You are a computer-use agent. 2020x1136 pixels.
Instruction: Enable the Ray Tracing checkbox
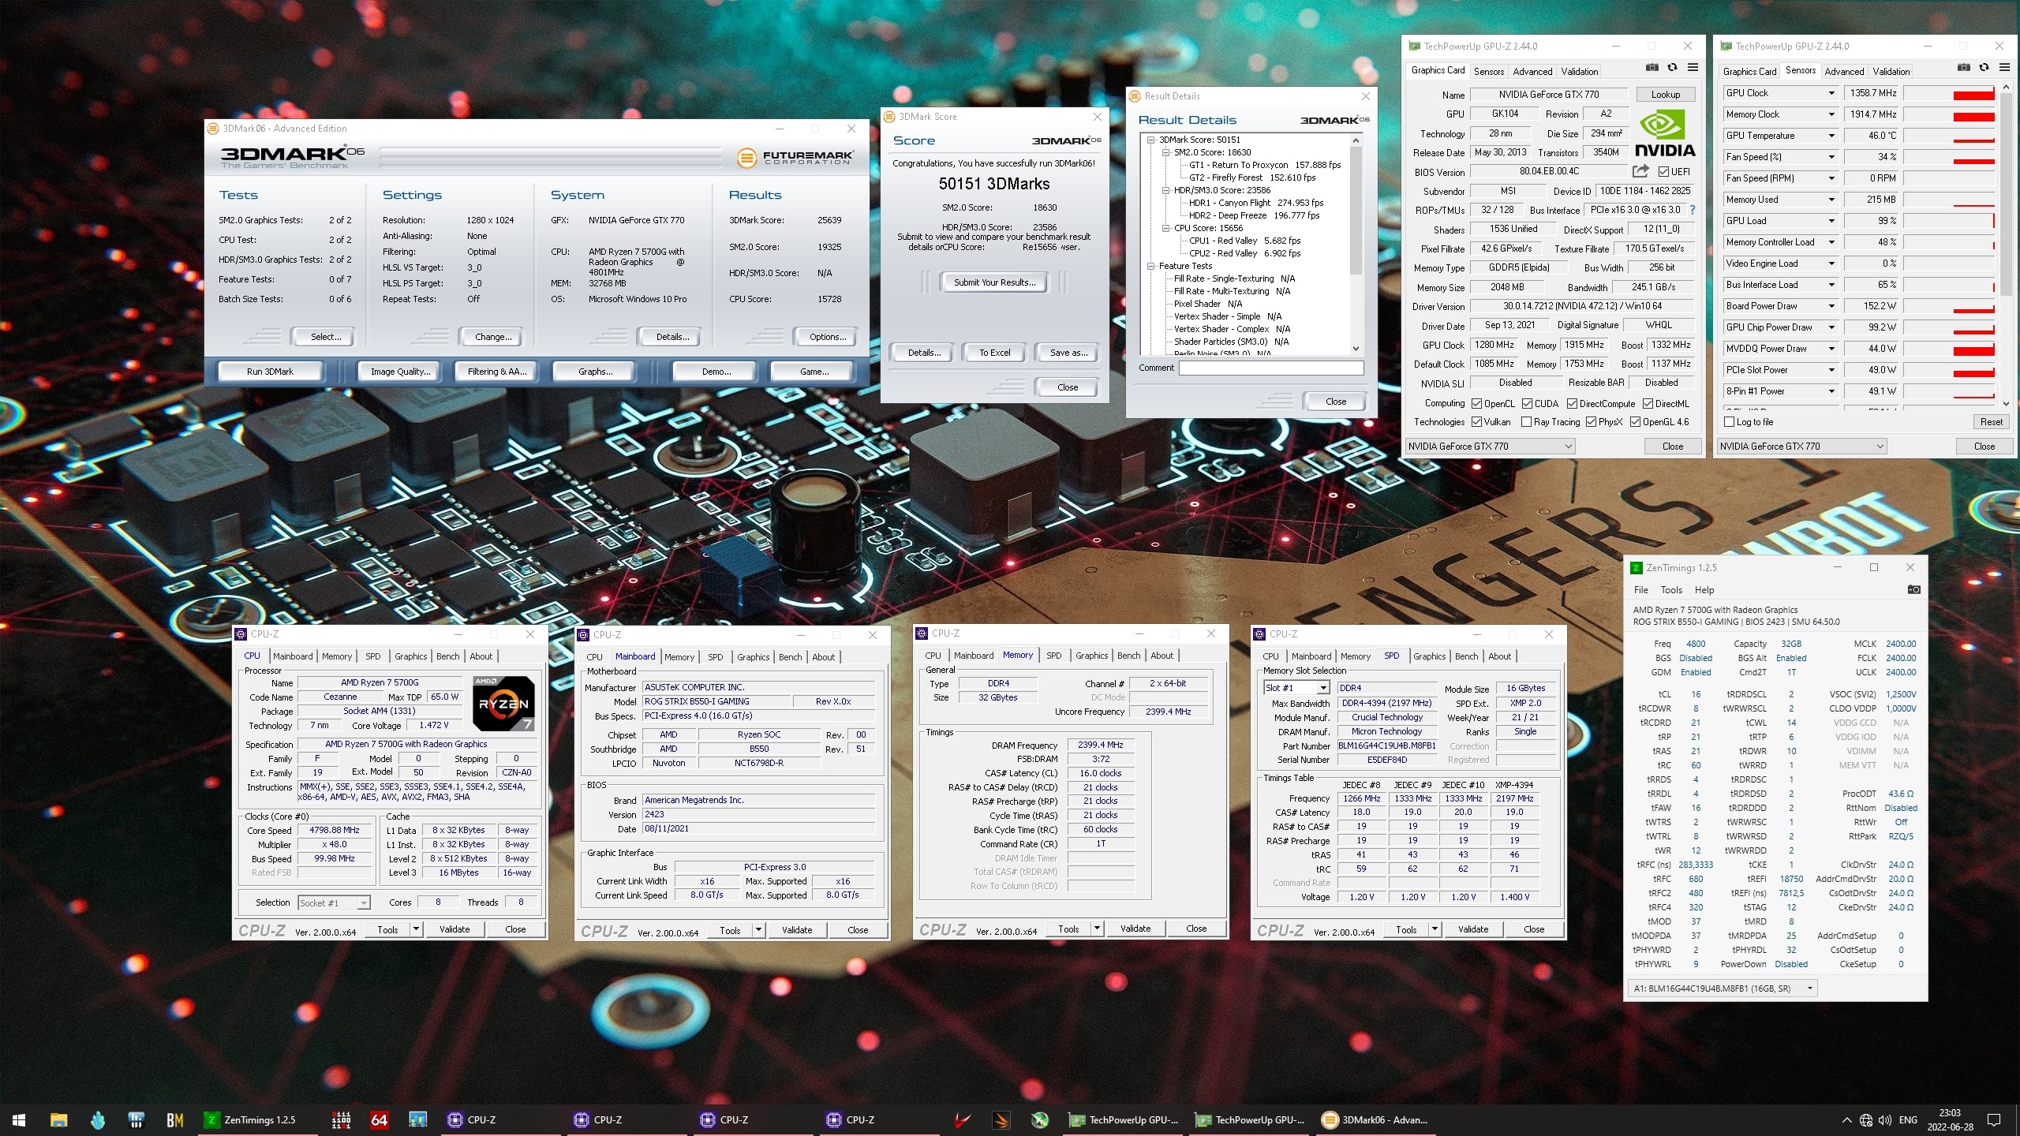[x=1526, y=422]
